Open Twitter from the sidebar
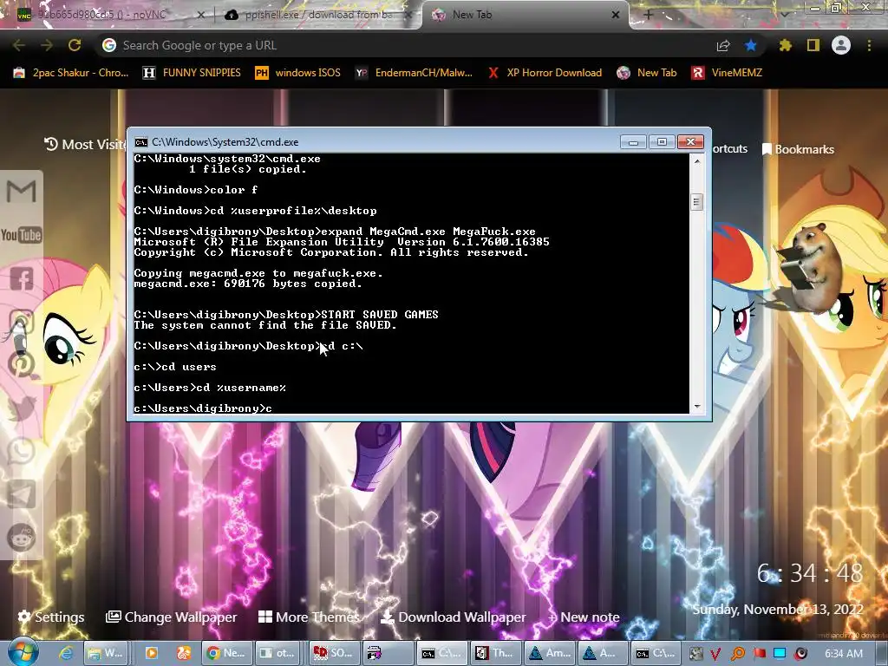888x666 pixels. click(x=22, y=408)
